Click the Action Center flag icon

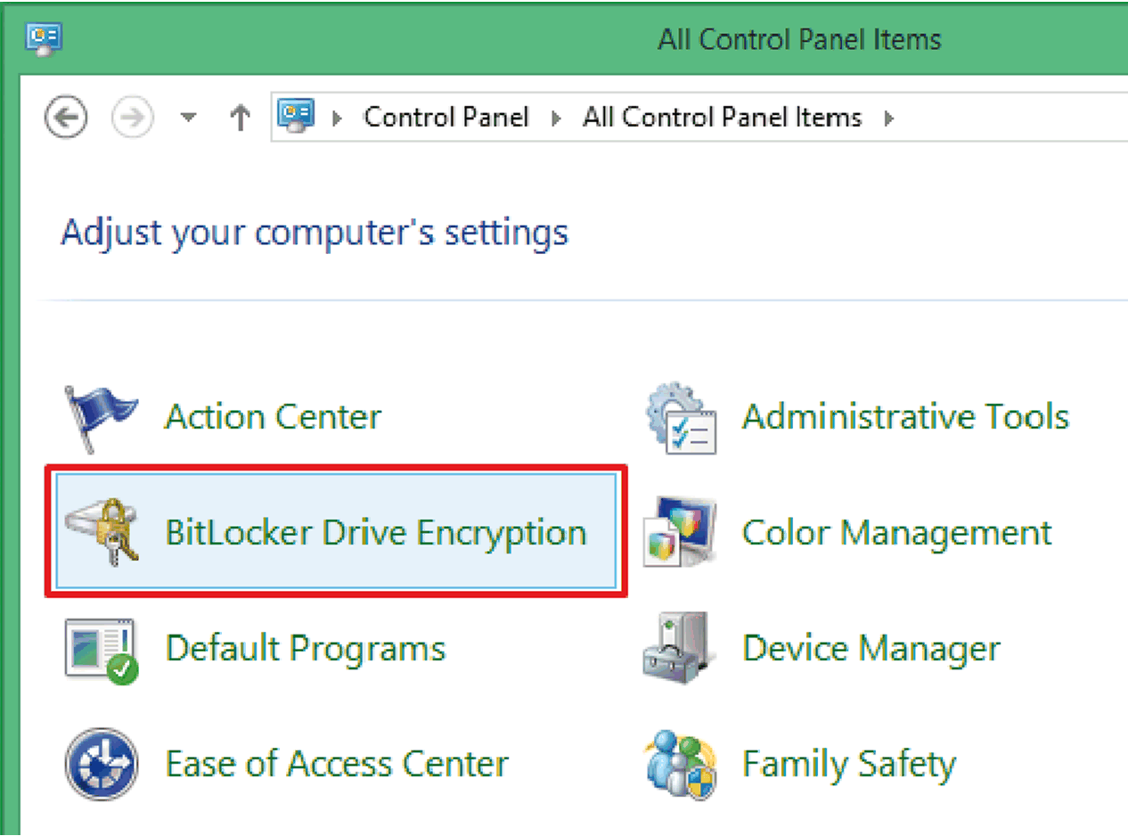coord(101,417)
